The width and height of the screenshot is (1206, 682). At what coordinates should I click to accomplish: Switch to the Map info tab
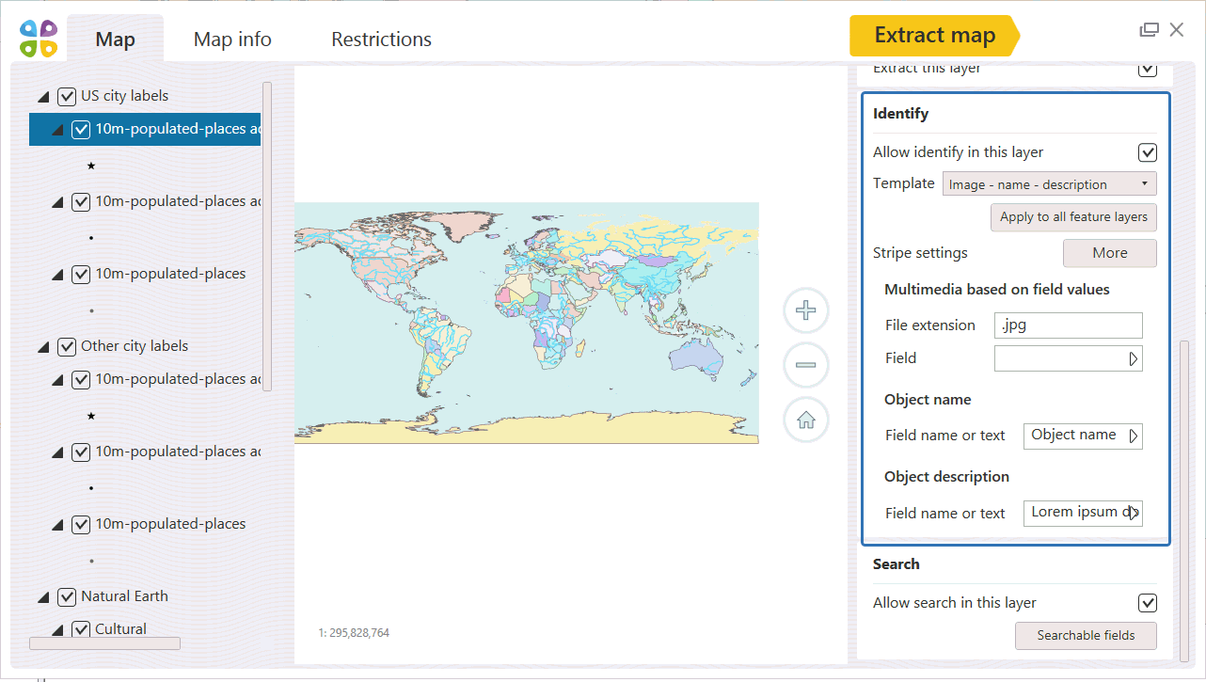point(232,40)
